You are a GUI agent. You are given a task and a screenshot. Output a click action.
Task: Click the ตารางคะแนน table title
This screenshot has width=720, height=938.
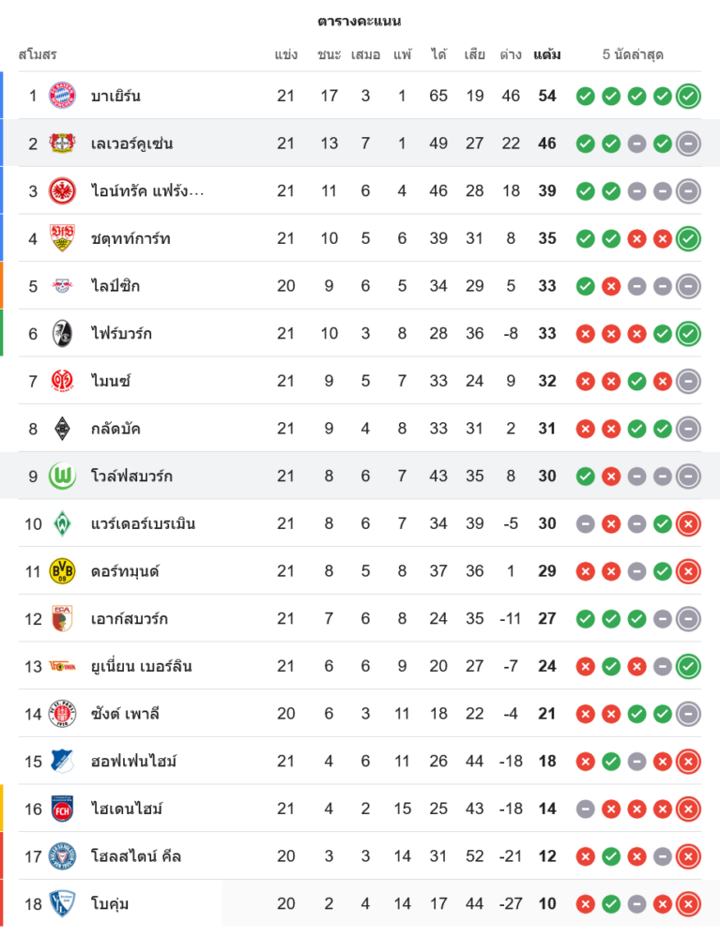click(x=360, y=21)
